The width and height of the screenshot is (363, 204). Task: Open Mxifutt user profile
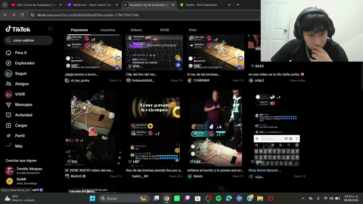coord(75,176)
